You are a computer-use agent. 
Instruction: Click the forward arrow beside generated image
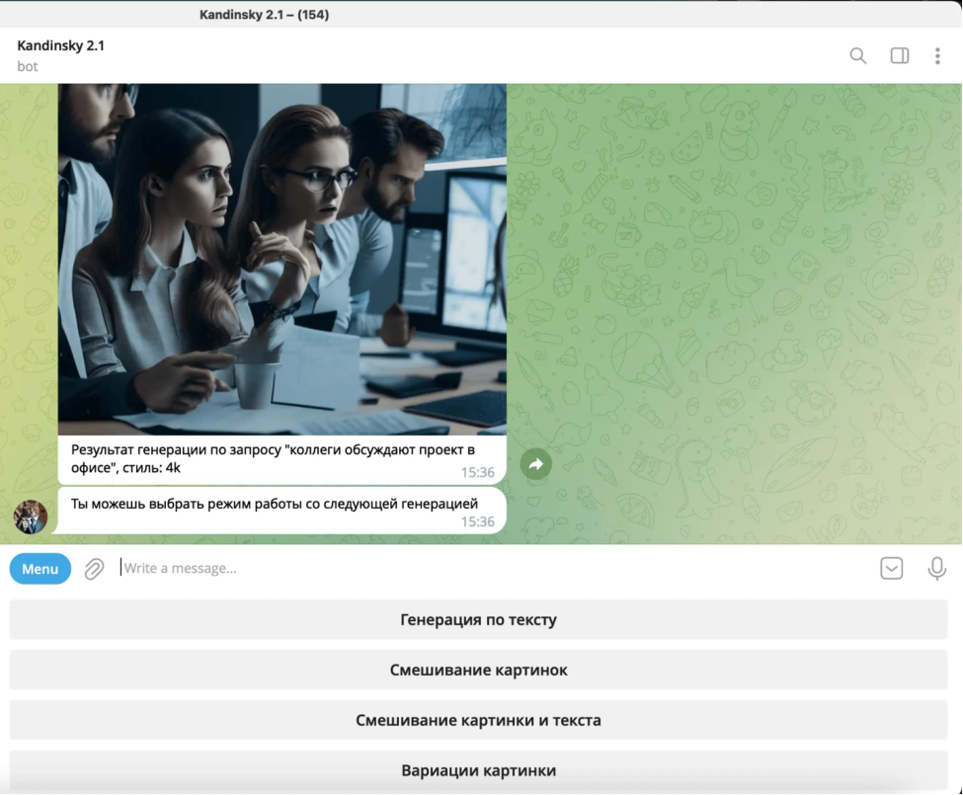535,463
